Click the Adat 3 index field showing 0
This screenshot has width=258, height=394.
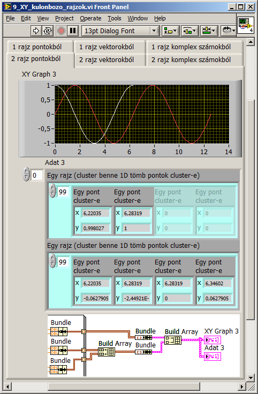click(x=37, y=175)
